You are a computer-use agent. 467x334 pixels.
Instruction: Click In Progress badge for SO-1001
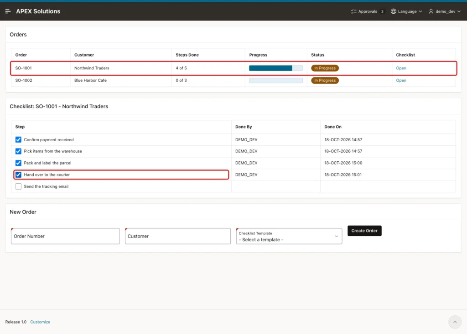[325, 68]
